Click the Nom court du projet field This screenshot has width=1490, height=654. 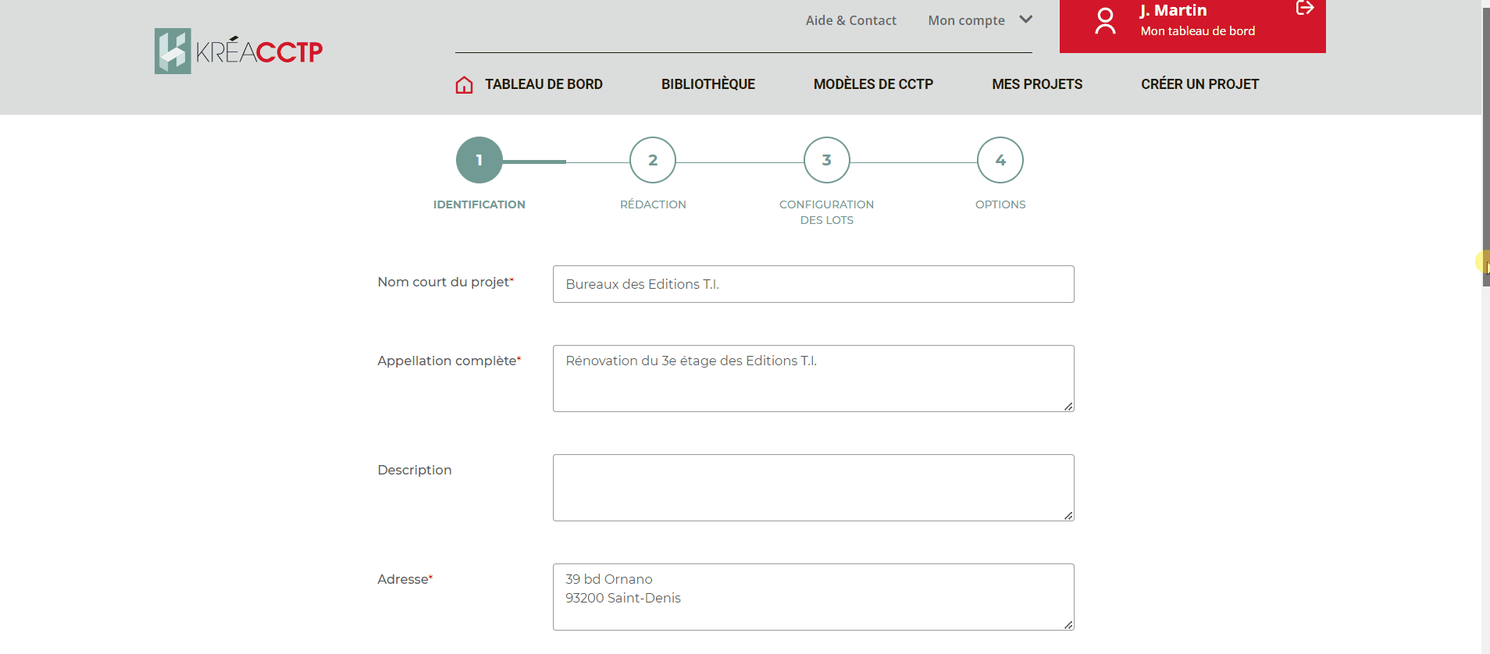[813, 284]
